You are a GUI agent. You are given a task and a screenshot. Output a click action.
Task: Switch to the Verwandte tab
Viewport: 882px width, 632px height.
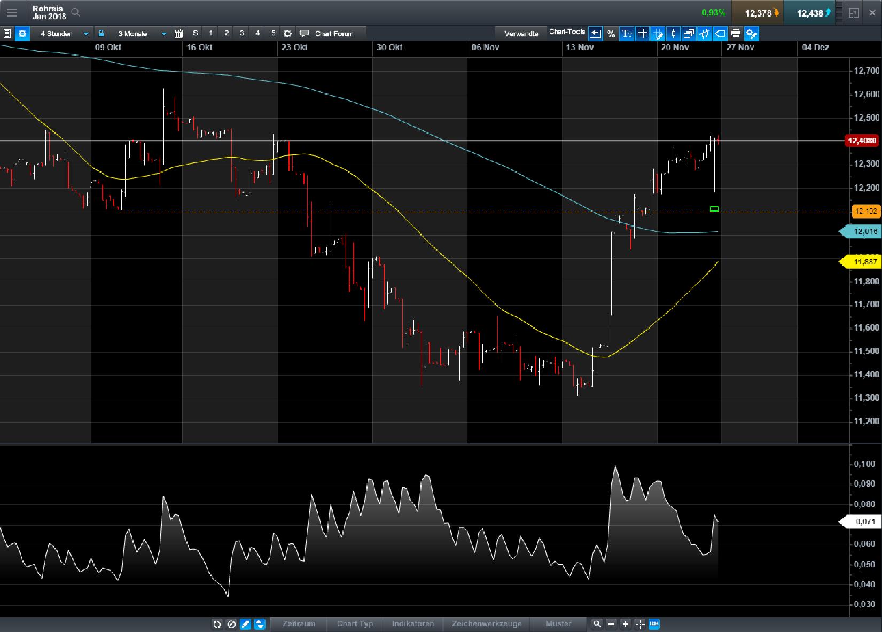pos(521,33)
